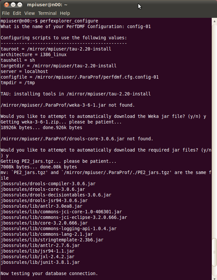Open the Terminal menu
Viewport: 217px width, 280px height.
(47, 13)
